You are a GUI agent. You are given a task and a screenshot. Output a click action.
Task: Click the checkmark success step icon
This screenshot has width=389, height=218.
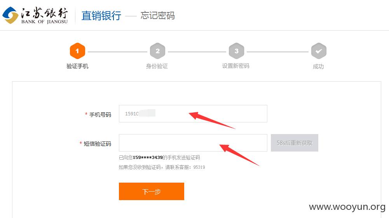[319, 51]
